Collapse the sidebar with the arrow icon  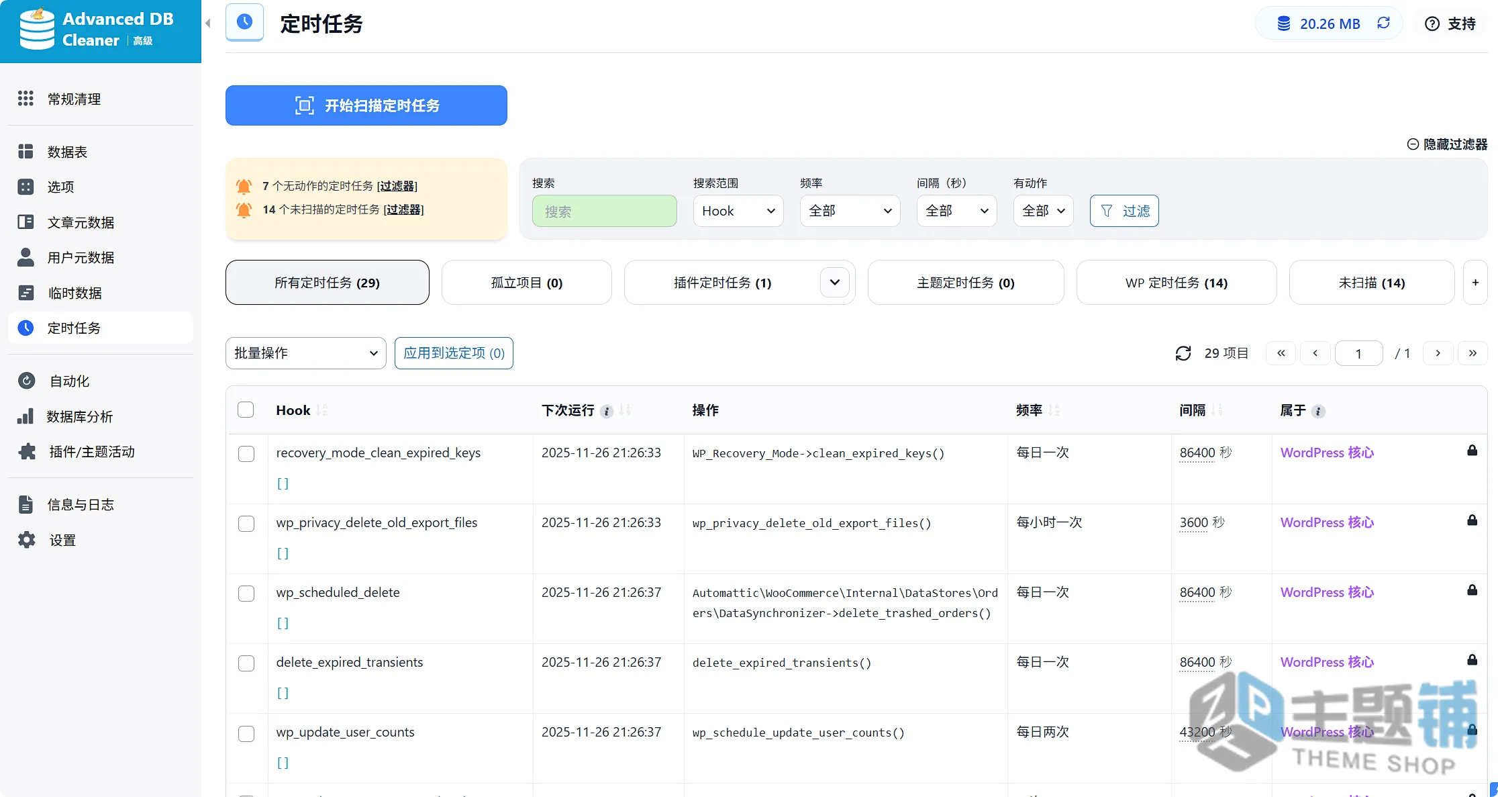coord(208,24)
